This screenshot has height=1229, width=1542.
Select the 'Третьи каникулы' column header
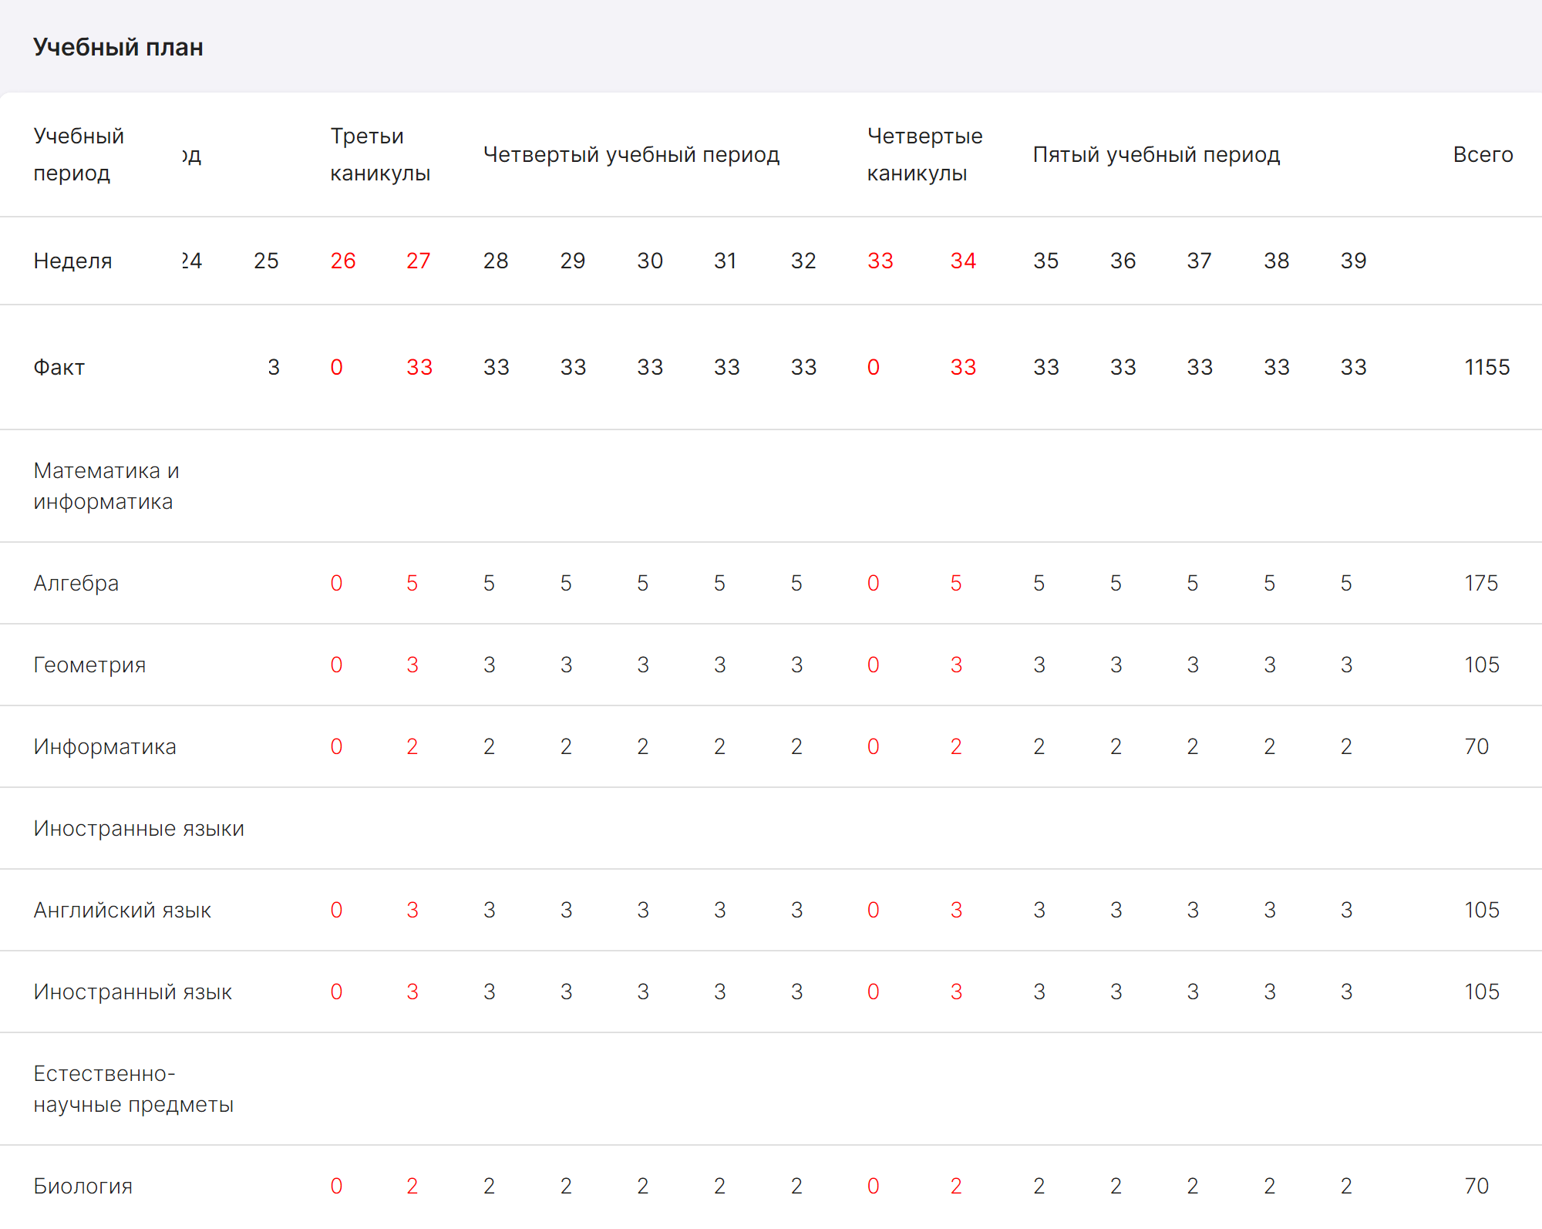click(x=380, y=154)
